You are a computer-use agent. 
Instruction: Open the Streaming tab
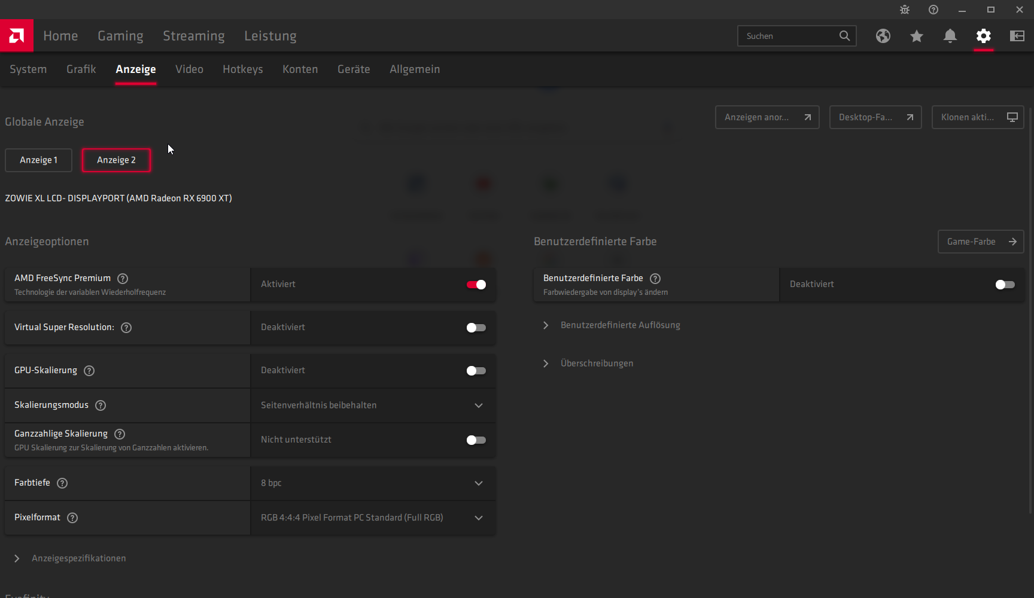click(194, 36)
